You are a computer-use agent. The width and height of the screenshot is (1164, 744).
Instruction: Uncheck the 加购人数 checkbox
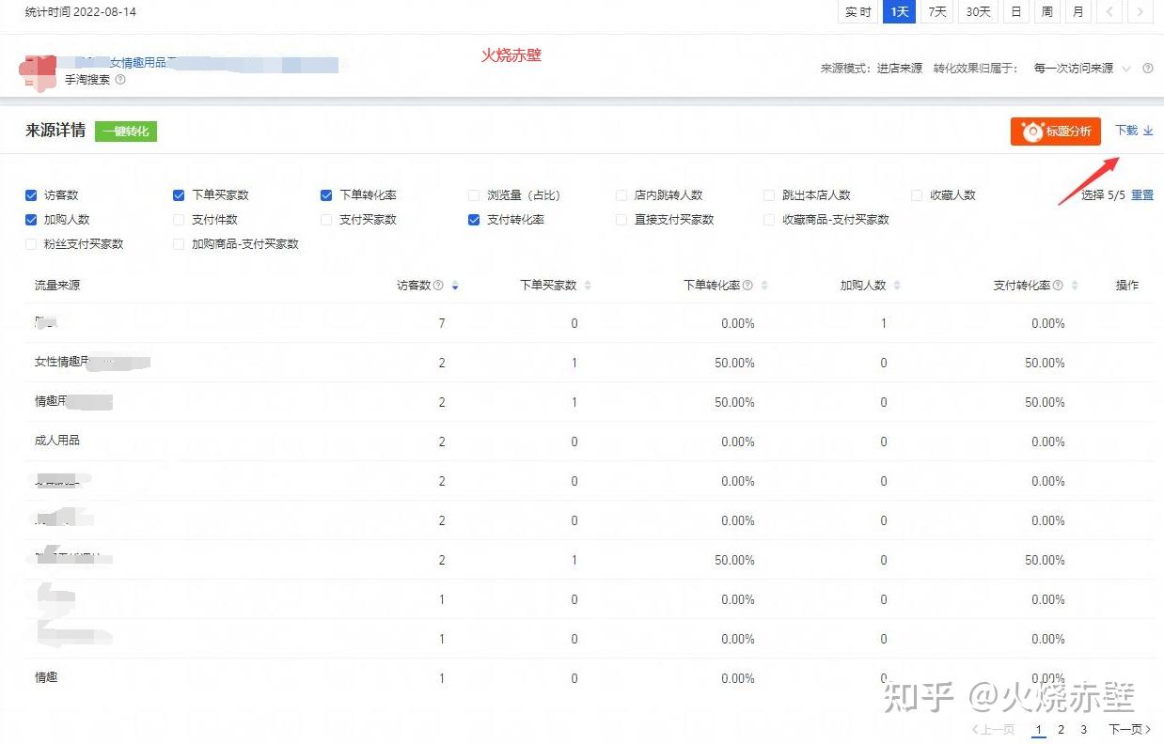[31, 220]
